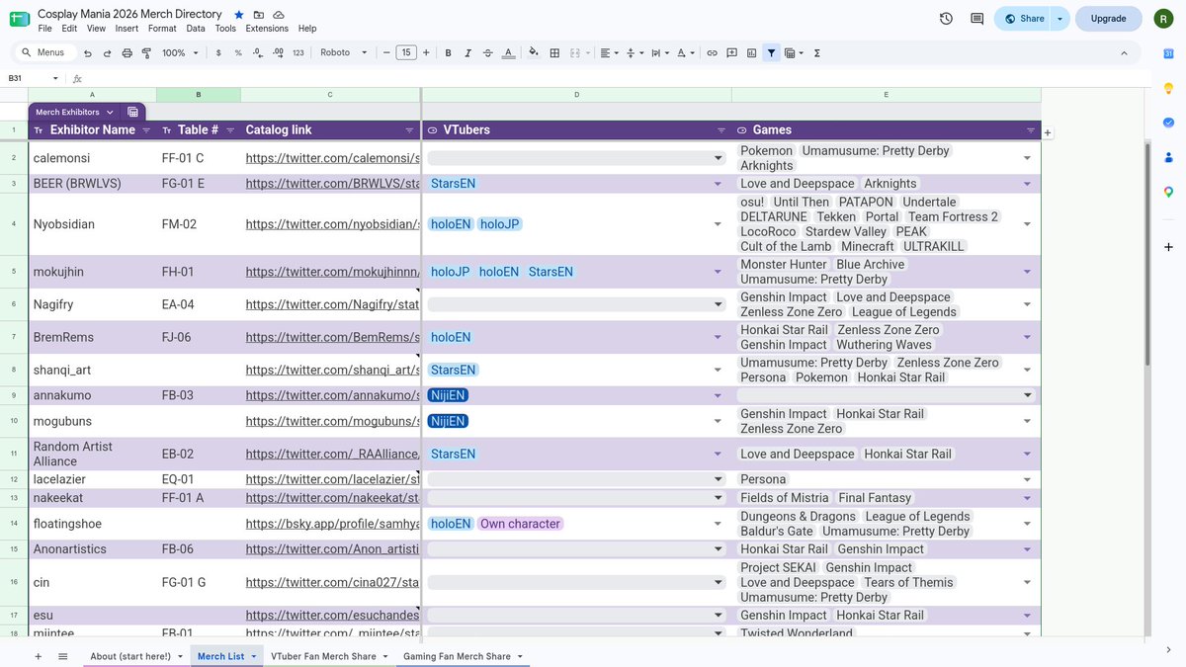
Task: Open VTubers column header dropdown
Action: [x=722, y=130]
